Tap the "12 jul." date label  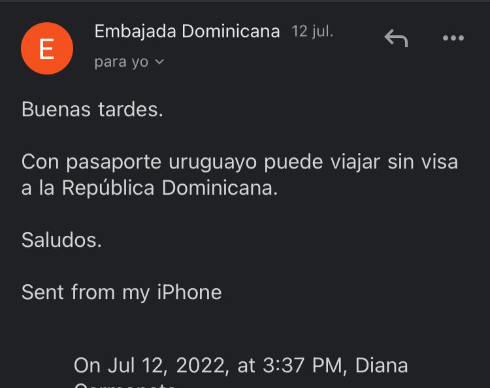point(312,31)
